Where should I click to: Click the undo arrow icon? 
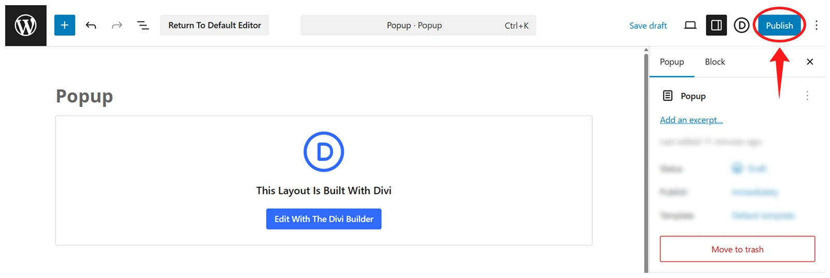tap(91, 25)
